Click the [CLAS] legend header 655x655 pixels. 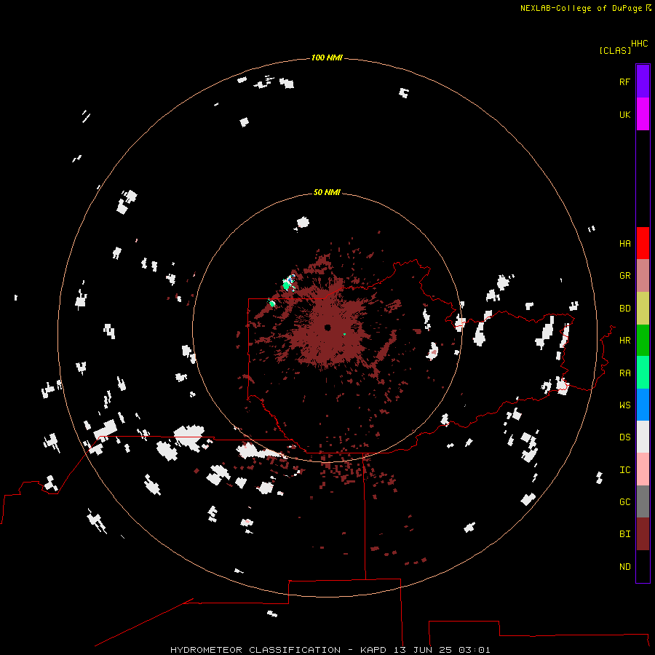tap(614, 50)
